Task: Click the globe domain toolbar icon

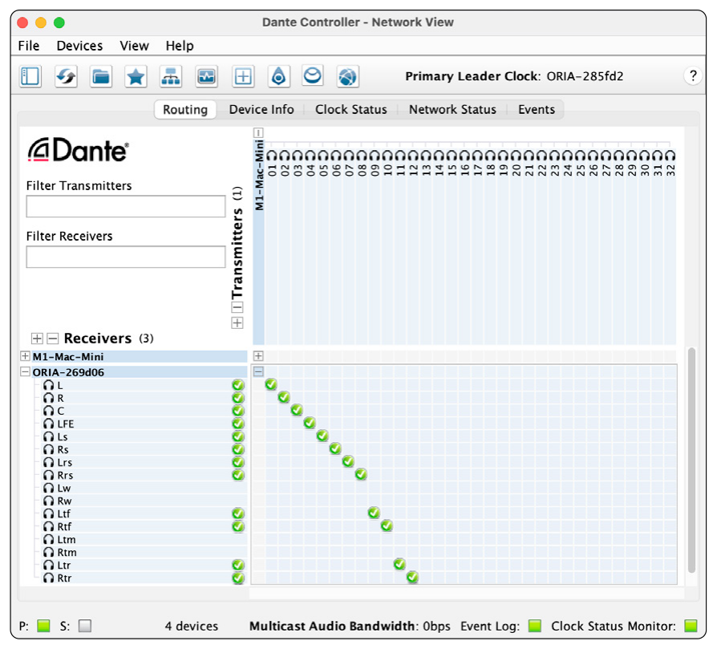Action: [347, 76]
